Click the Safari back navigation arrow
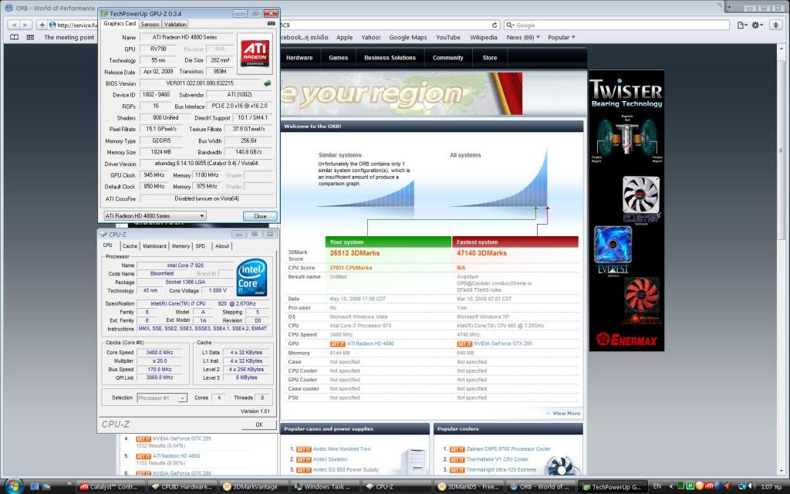This screenshot has width=790, height=494. pos(14,25)
